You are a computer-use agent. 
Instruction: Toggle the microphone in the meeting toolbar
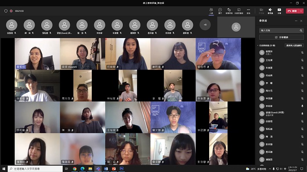point(271,11)
